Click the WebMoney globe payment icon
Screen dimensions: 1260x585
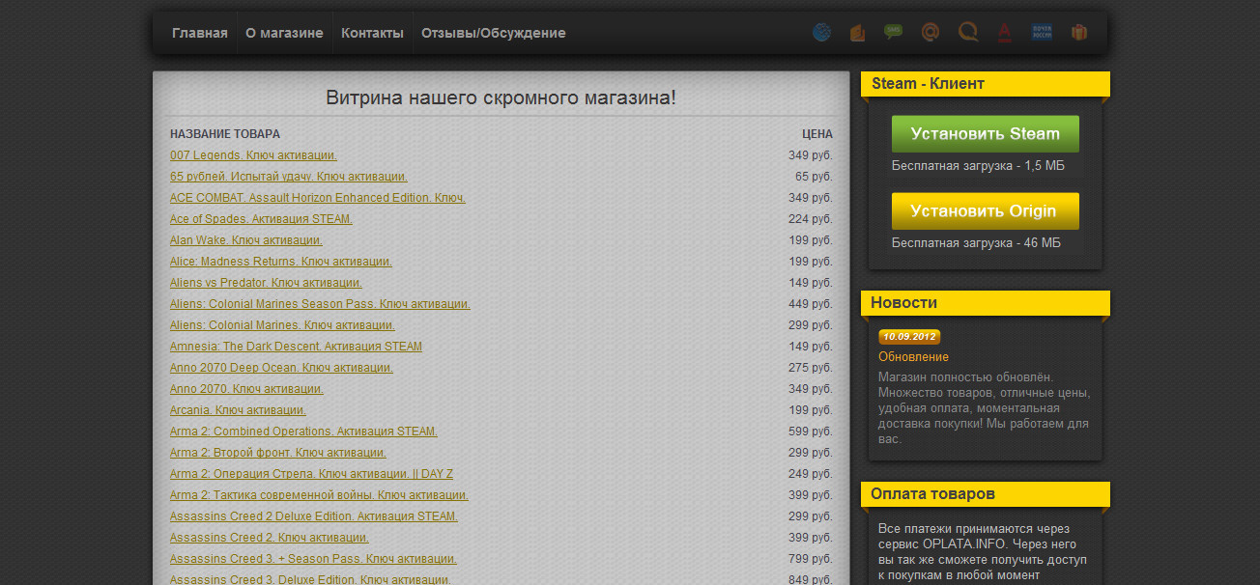[821, 33]
